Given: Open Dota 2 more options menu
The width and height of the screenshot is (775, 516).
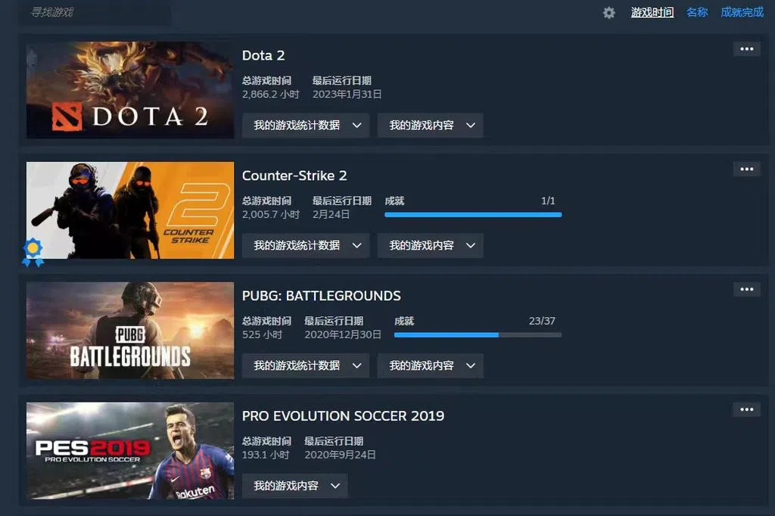Looking at the screenshot, I should coord(746,49).
